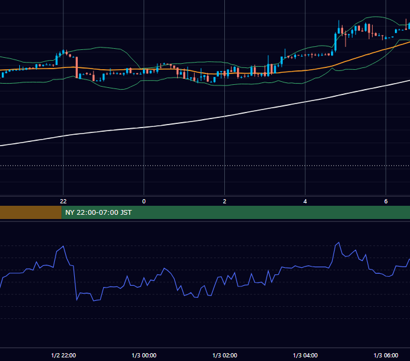Click the upper time axis label 2
The width and height of the screenshot is (410, 361).
[x=225, y=202]
